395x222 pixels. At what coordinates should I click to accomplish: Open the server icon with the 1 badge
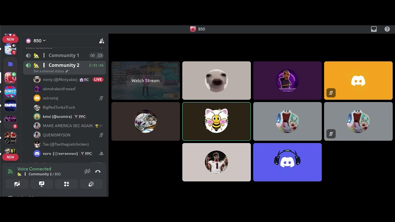point(10,49)
